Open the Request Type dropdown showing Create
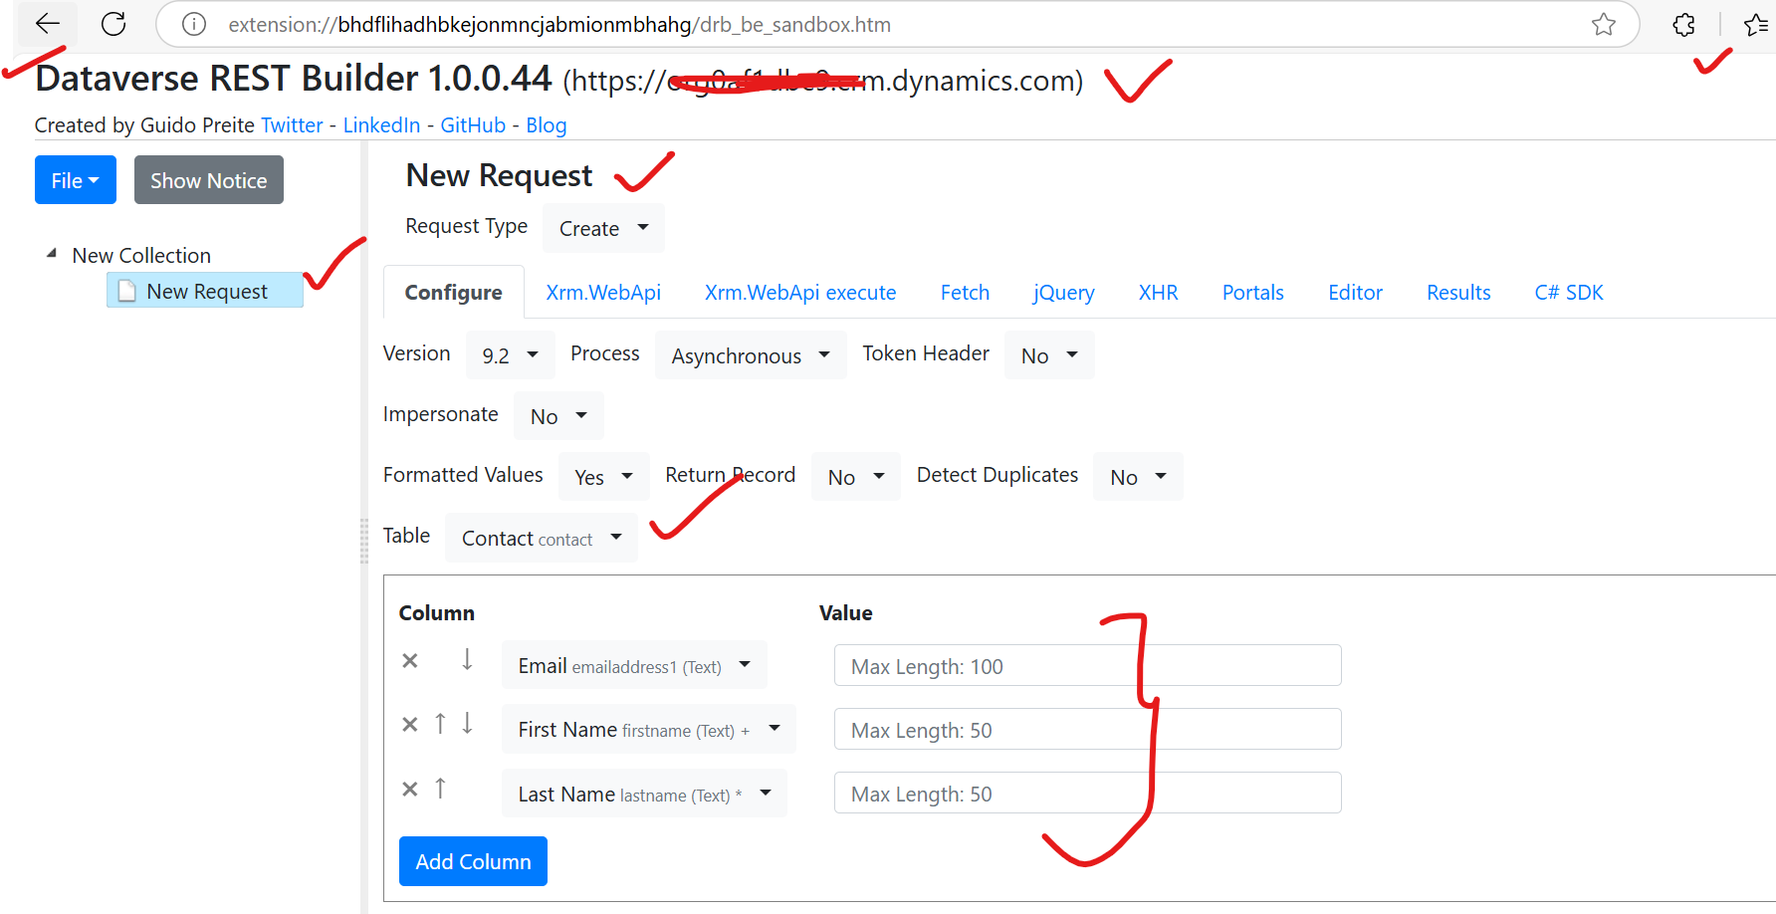 602,228
